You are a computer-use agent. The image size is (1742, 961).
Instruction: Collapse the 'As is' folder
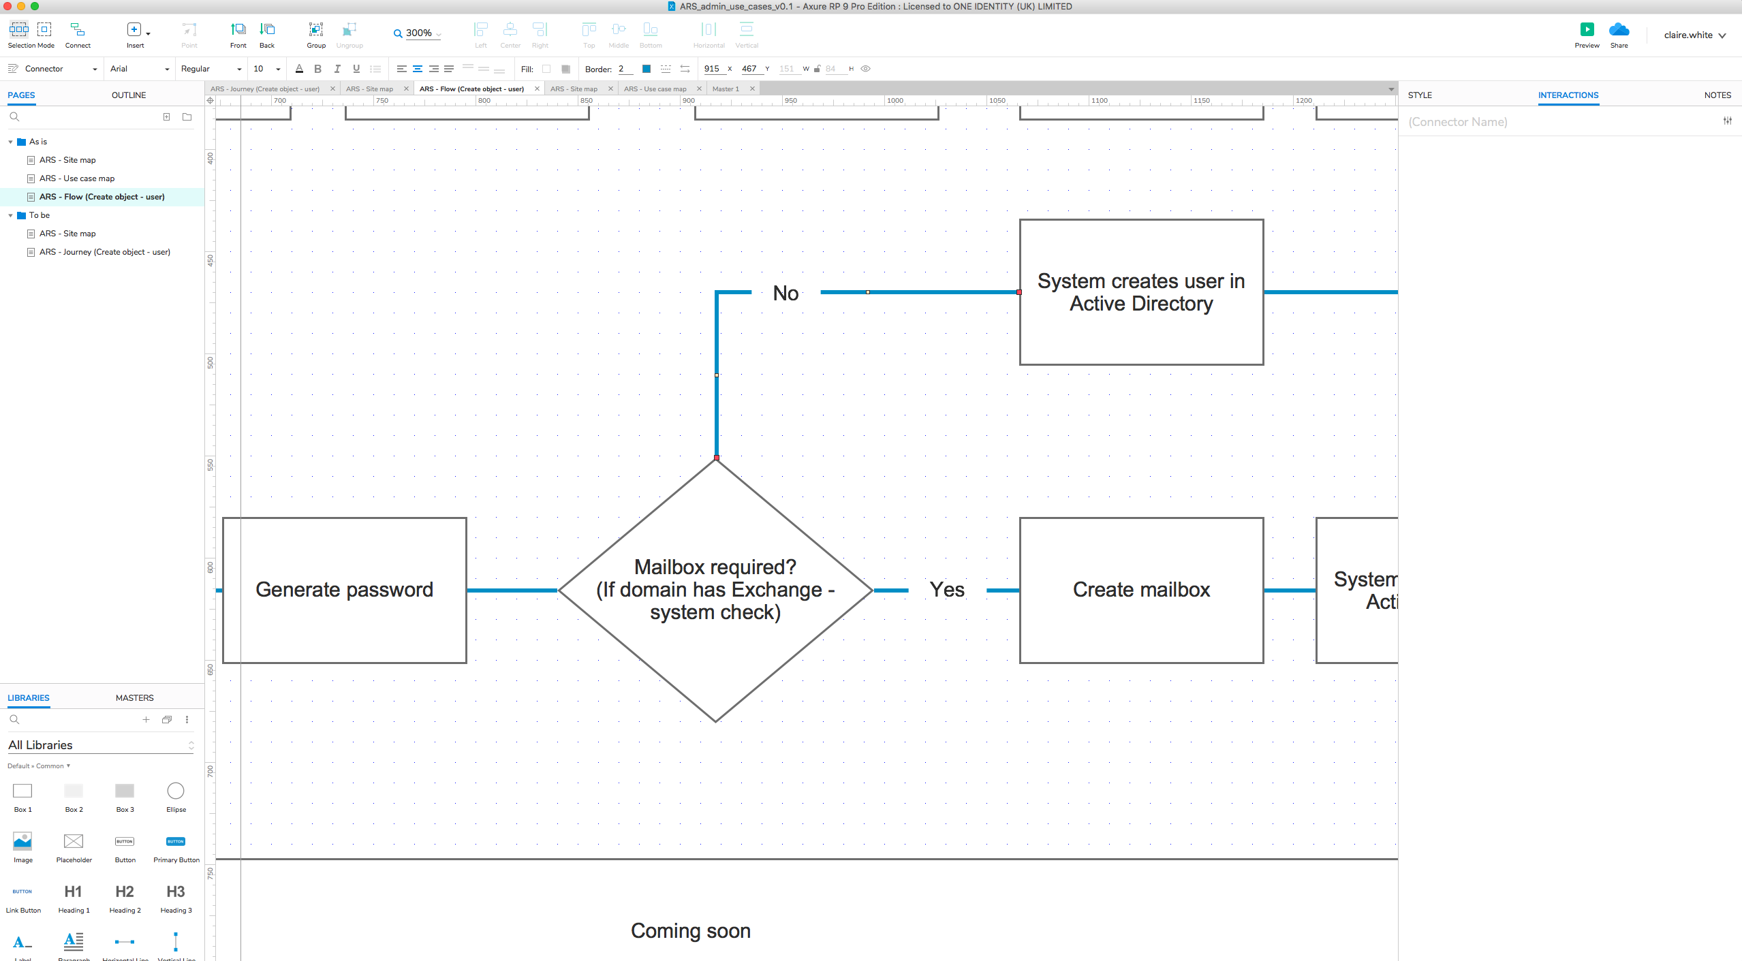[10, 142]
